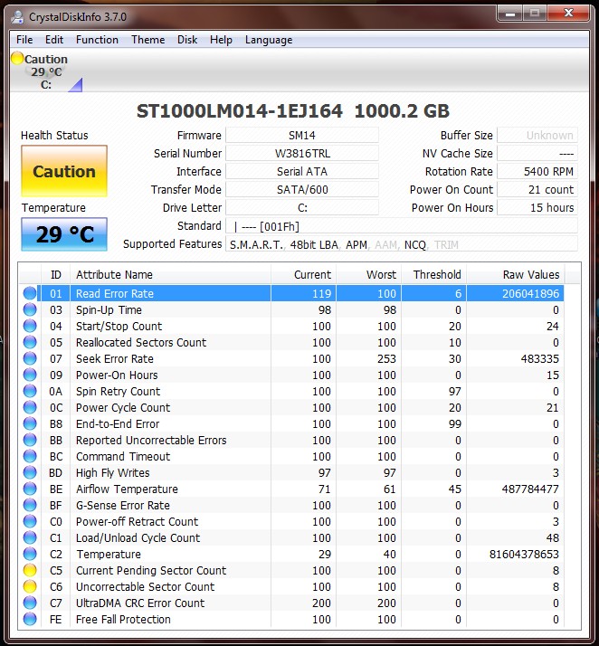Click the status orb for End-to-End Error

[30, 423]
